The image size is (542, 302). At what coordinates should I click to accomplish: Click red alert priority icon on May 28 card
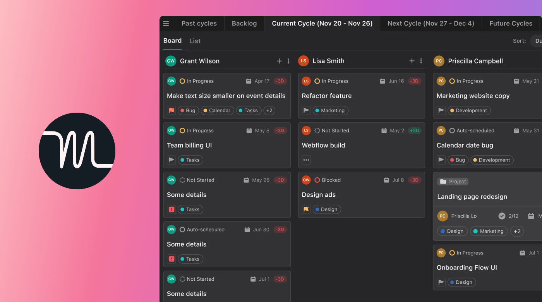(172, 209)
